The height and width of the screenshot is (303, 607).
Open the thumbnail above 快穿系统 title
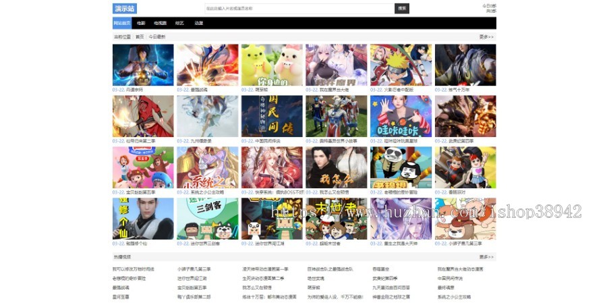click(x=272, y=167)
